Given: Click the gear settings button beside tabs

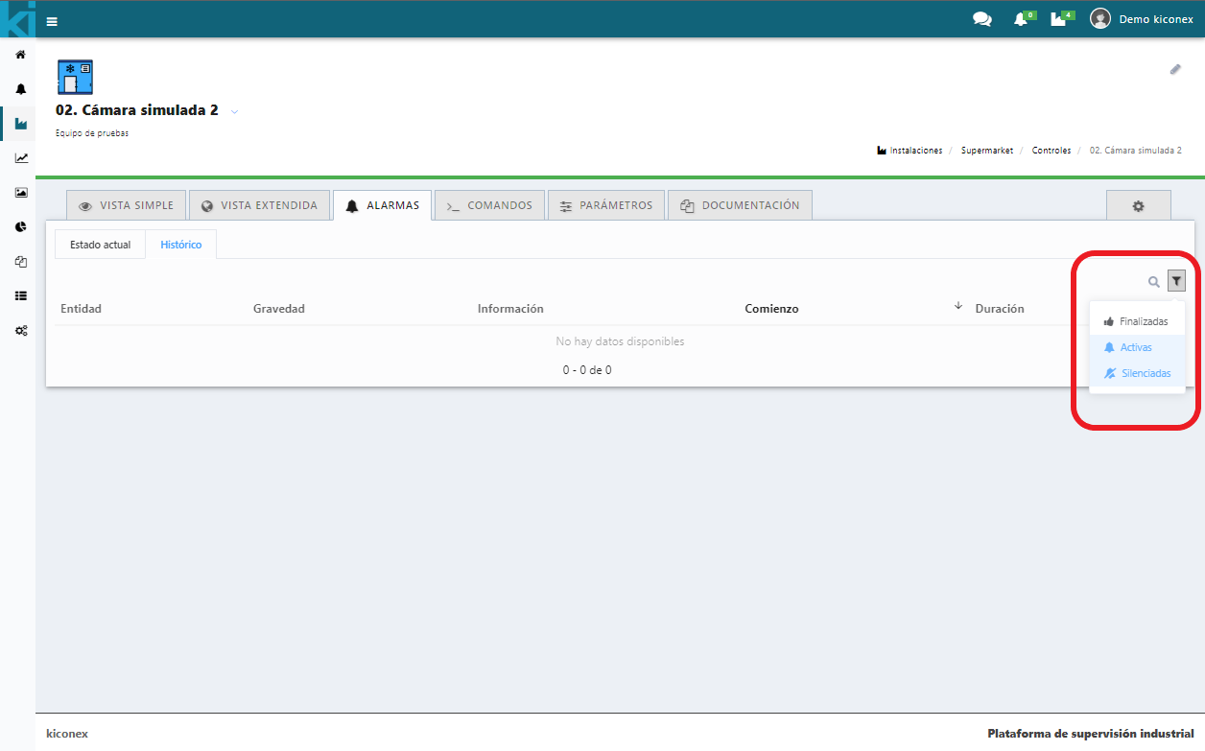Looking at the screenshot, I should pyautogui.click(x=1138, y=206).
